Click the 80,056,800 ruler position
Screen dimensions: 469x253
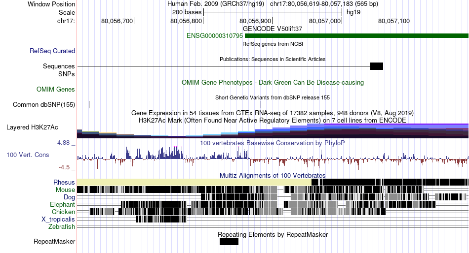[186, 21]
